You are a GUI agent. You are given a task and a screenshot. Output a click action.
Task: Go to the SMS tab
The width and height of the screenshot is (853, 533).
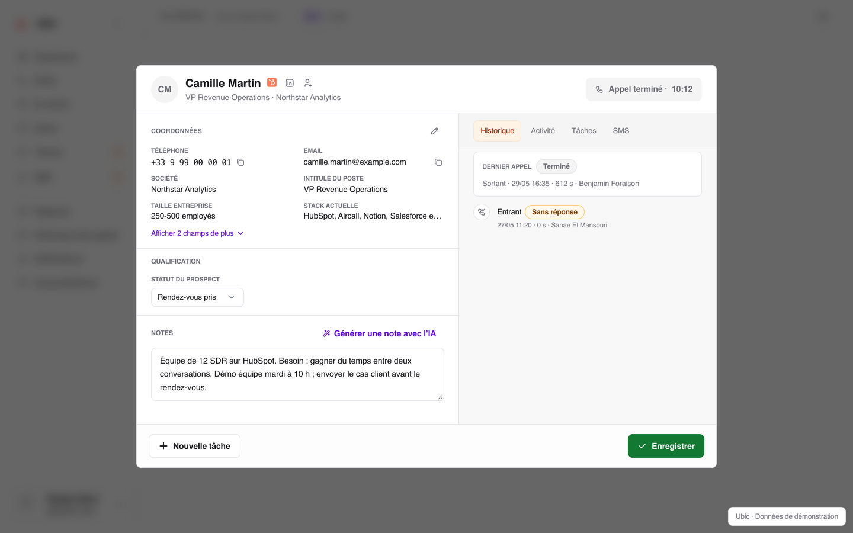[621, 131]
